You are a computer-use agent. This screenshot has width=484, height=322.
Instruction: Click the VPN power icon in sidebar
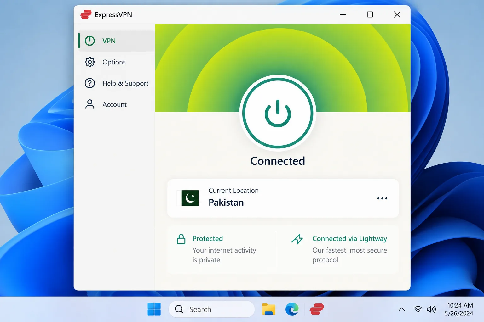(90, 41)
